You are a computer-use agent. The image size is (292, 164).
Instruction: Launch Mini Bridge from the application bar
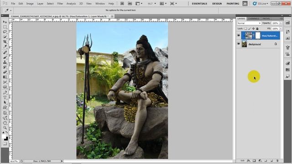pos(130,4)
